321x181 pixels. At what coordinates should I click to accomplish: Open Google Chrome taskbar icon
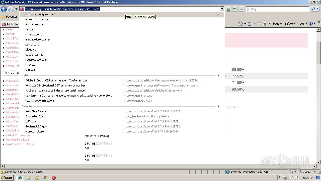click(45, 178)
